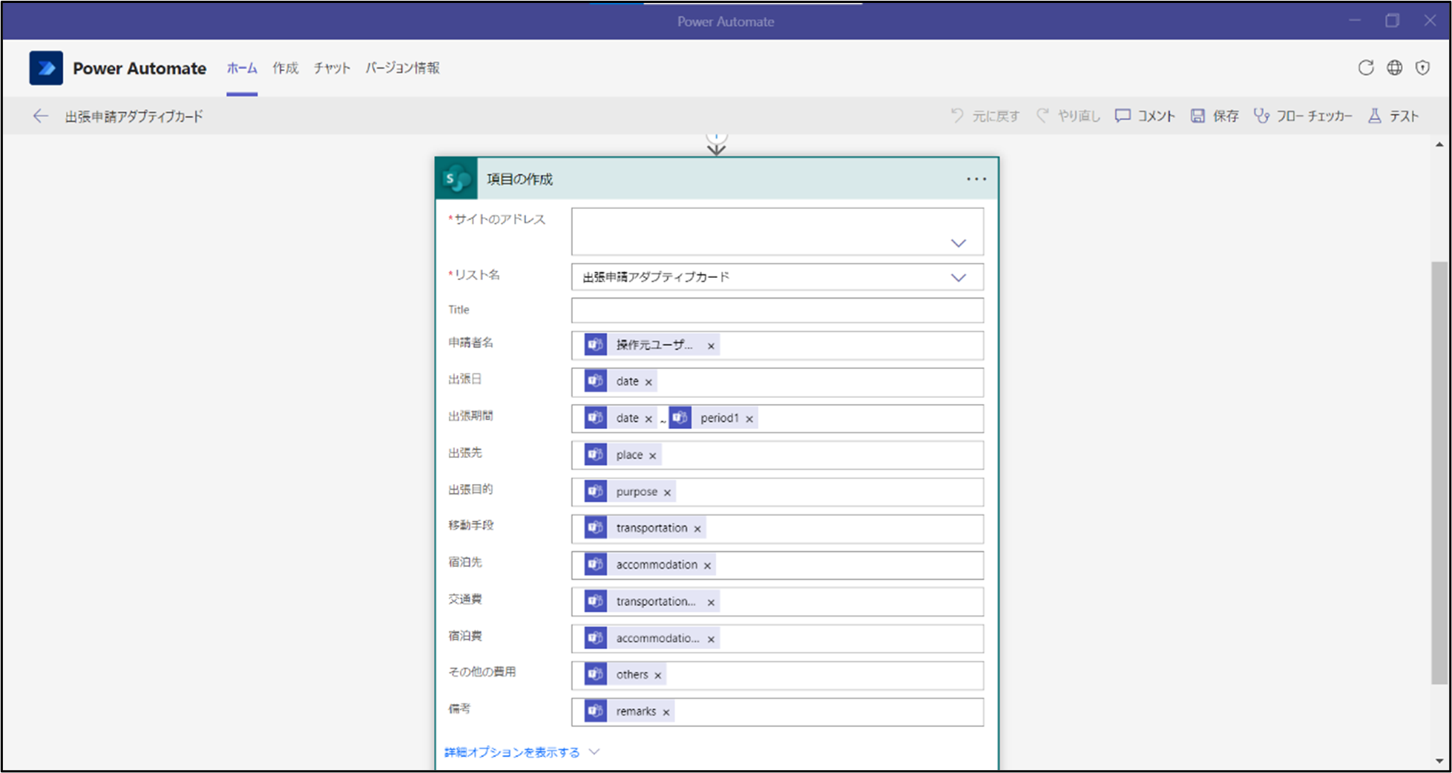Click the vertical scrollbar thumb
This screenshot has width=1452, height=773.
point(1439,473)
